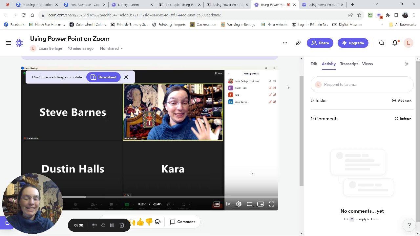
Task: Collapse the activity sidebar panel
Action: pos(407,64)
